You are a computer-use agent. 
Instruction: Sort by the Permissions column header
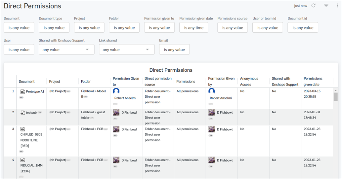pos(186,82)
